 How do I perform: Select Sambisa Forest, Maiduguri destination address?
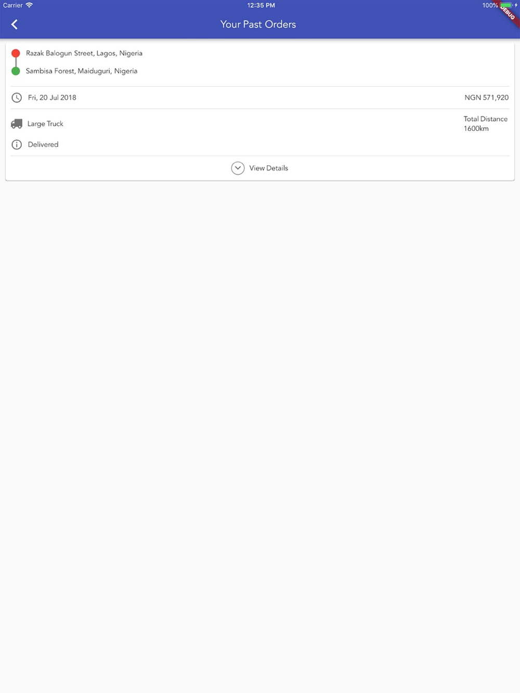pos(82,71)
